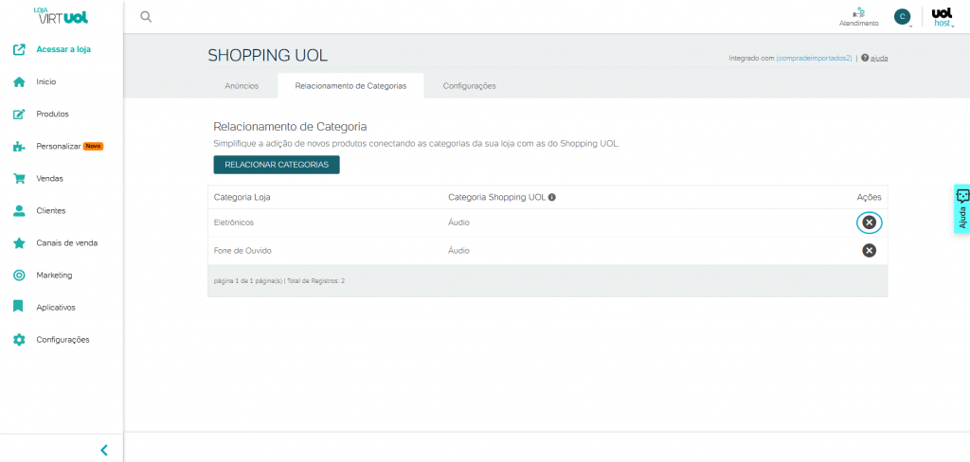Click the Início house icon
Viewport: 970px width, 462px height.
tap(19, 81)
